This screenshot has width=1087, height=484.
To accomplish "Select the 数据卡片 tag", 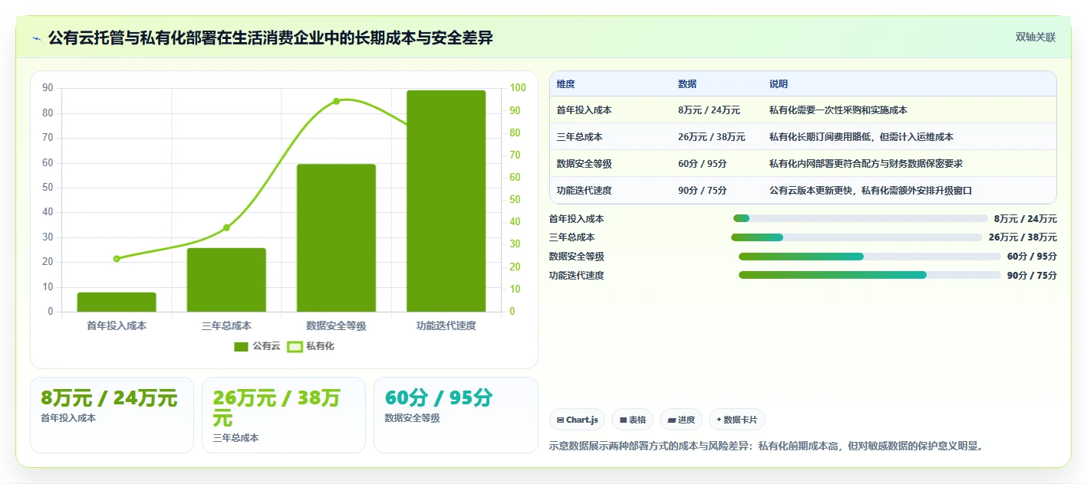I will point(737,420).
